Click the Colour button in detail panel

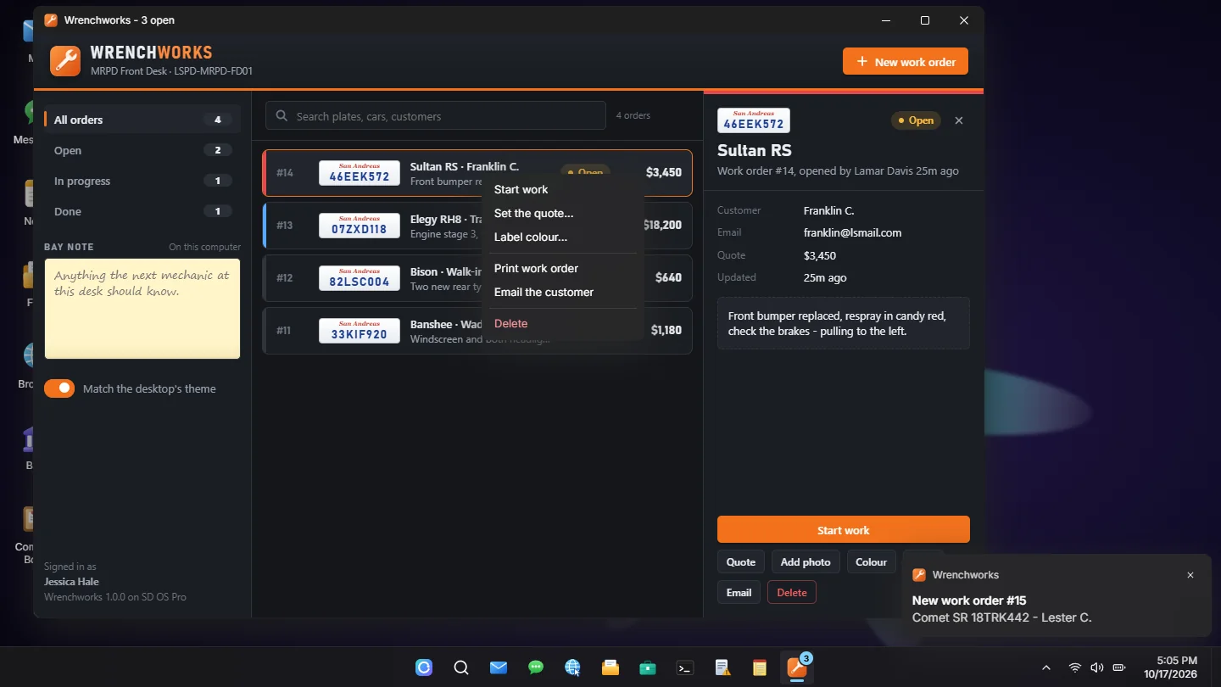pos(871,561)
